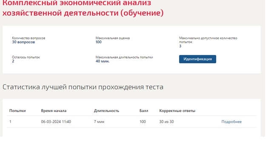
Task: Click the Статистика лучшей попытки прохождения теста heading
Action: click(x=83, y=87)
